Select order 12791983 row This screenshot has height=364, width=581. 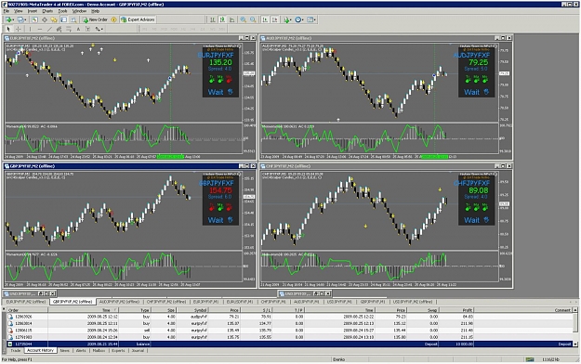[290, 337]
